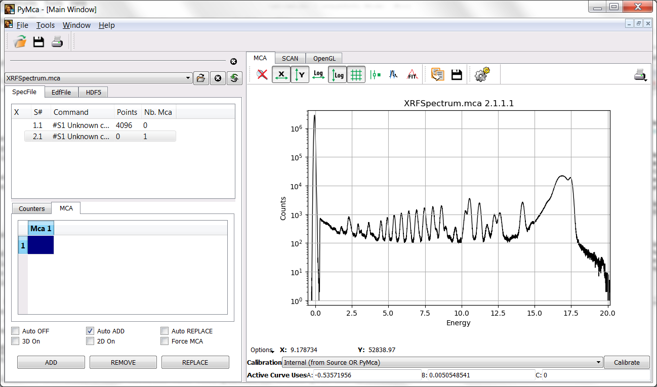
Task: Reload data with the refresh icon
Action: 234,78
